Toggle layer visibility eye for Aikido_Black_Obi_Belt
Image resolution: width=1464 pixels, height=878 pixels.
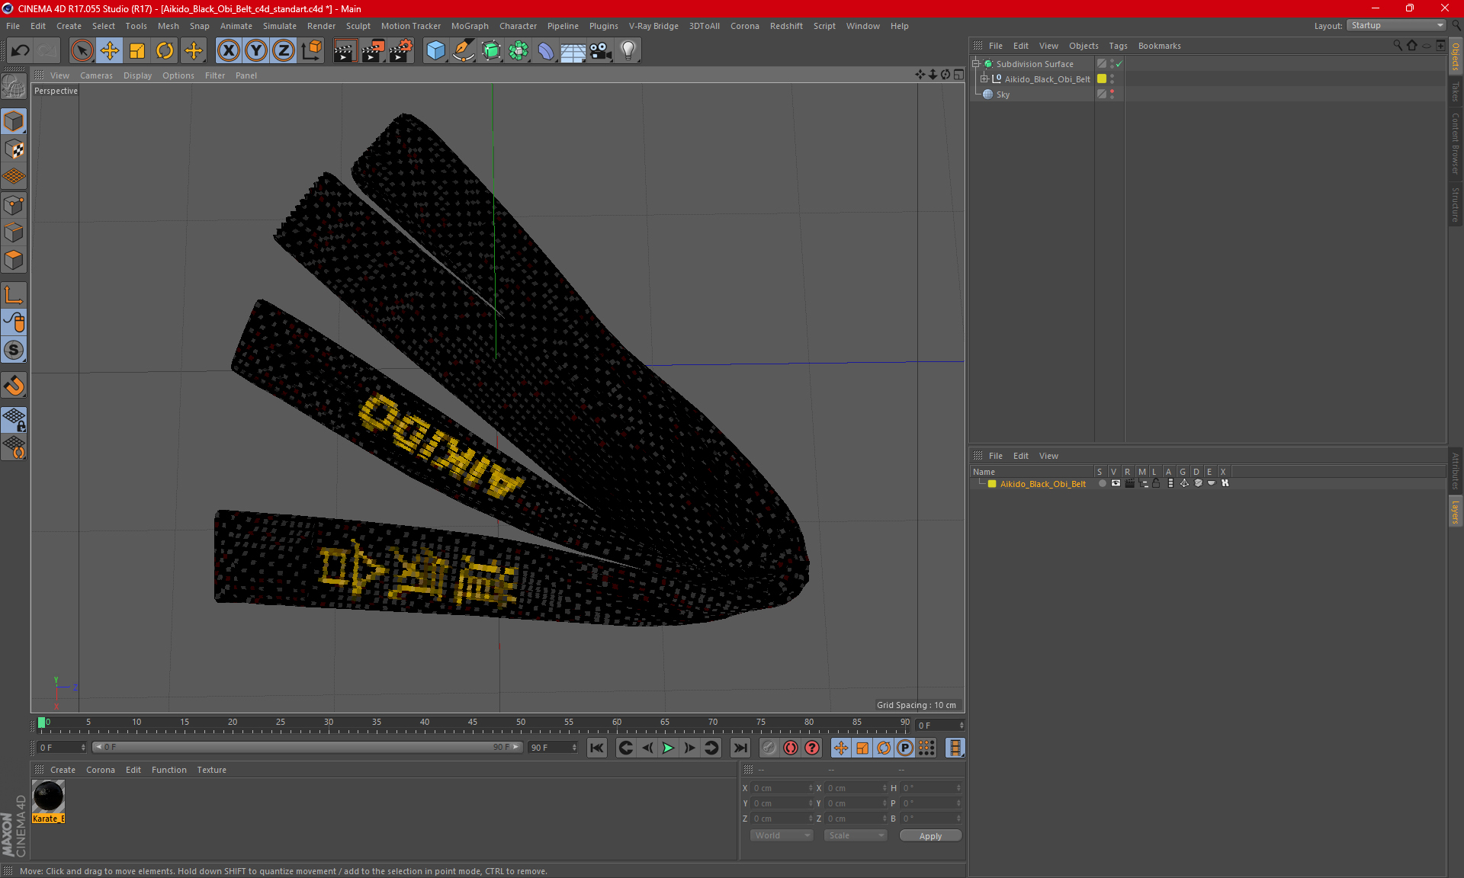pos(1116,483)
